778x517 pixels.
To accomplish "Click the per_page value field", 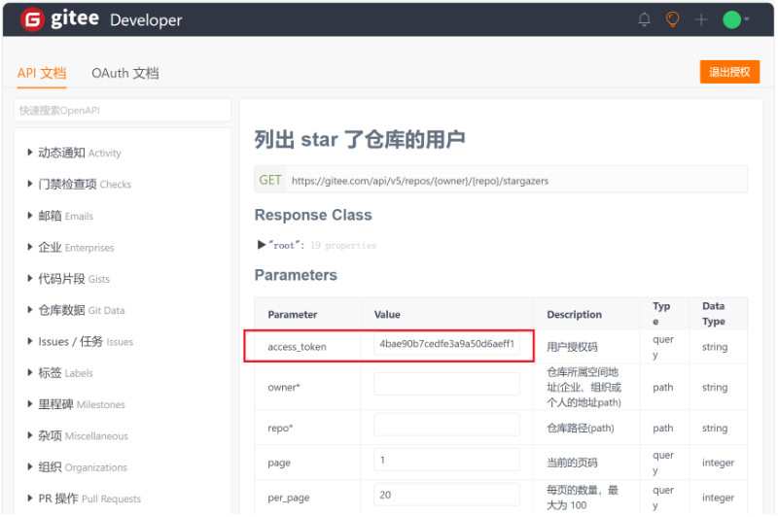I will tap(446, 495).
